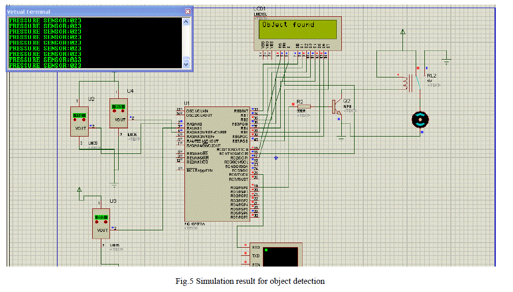The image size is (513, 292).
Task: Select the ground symbol near relay RL2
Action: 447,61
